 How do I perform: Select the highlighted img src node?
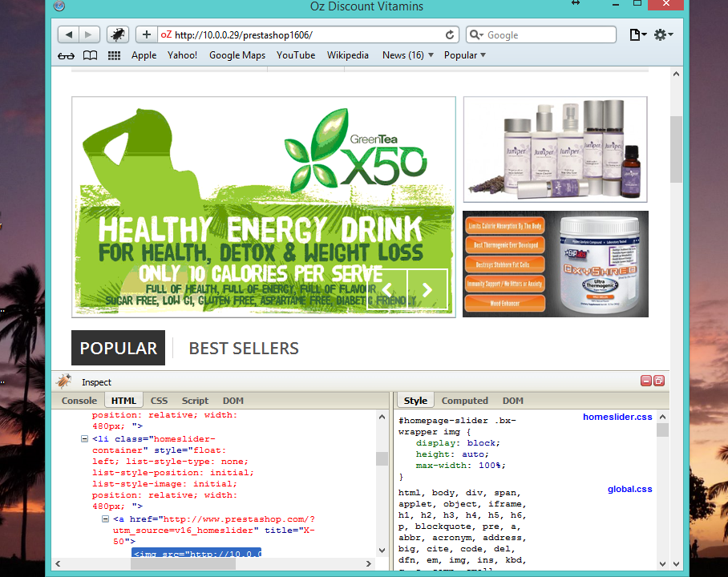(x=196, y=553)
